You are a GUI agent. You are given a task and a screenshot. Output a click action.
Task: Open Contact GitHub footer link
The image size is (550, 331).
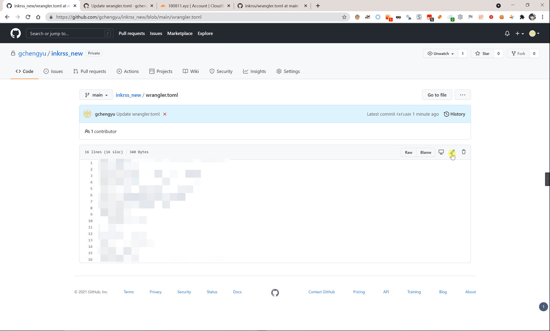[x=321, y=292]
